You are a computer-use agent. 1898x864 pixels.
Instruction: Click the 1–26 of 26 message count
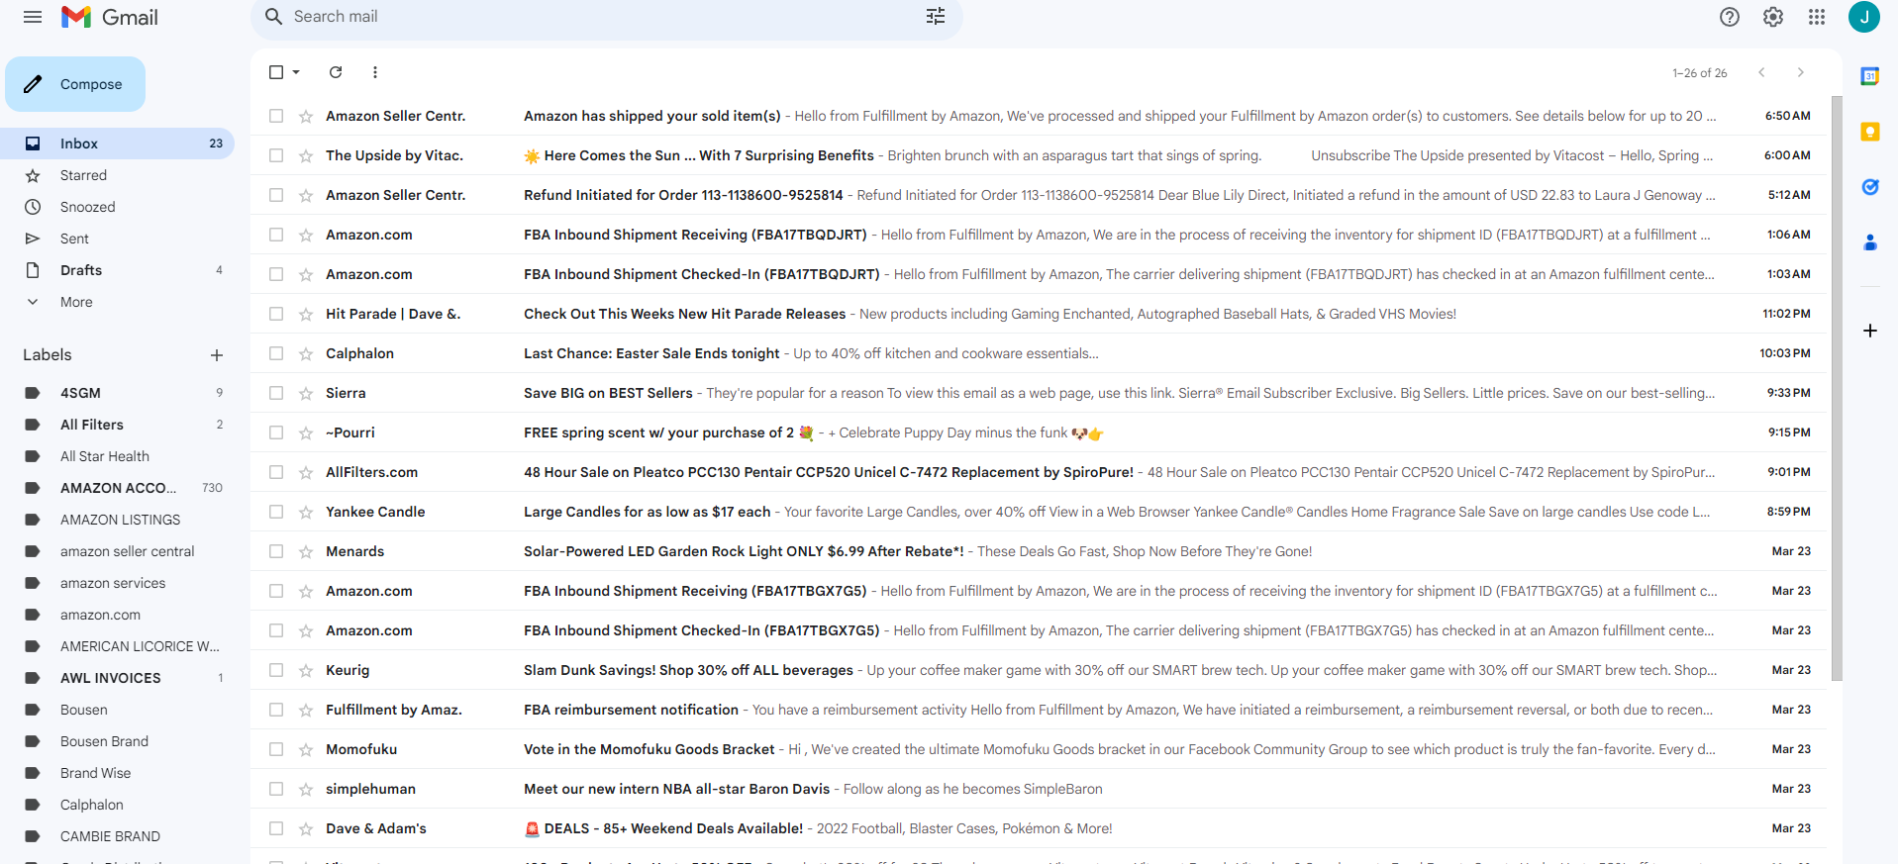tap(1699, 73)
